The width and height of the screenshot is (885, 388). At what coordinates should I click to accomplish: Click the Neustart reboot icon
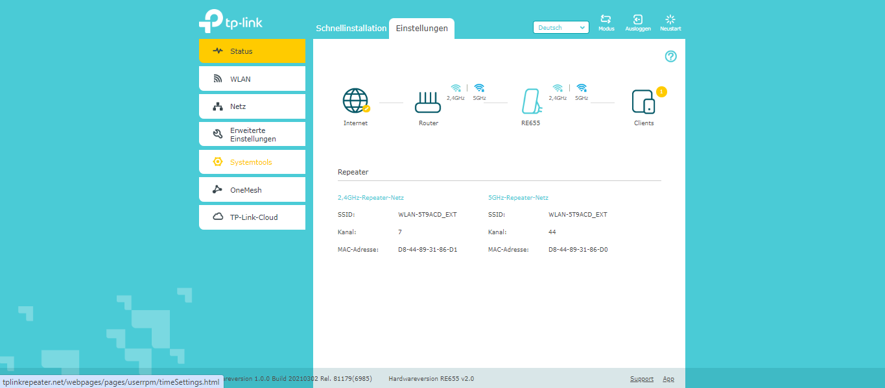click(670, 19)
